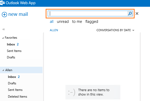150x101 pixels.
Task: Open Conversations by Date sort dropdown
Action: click(115, 30)
